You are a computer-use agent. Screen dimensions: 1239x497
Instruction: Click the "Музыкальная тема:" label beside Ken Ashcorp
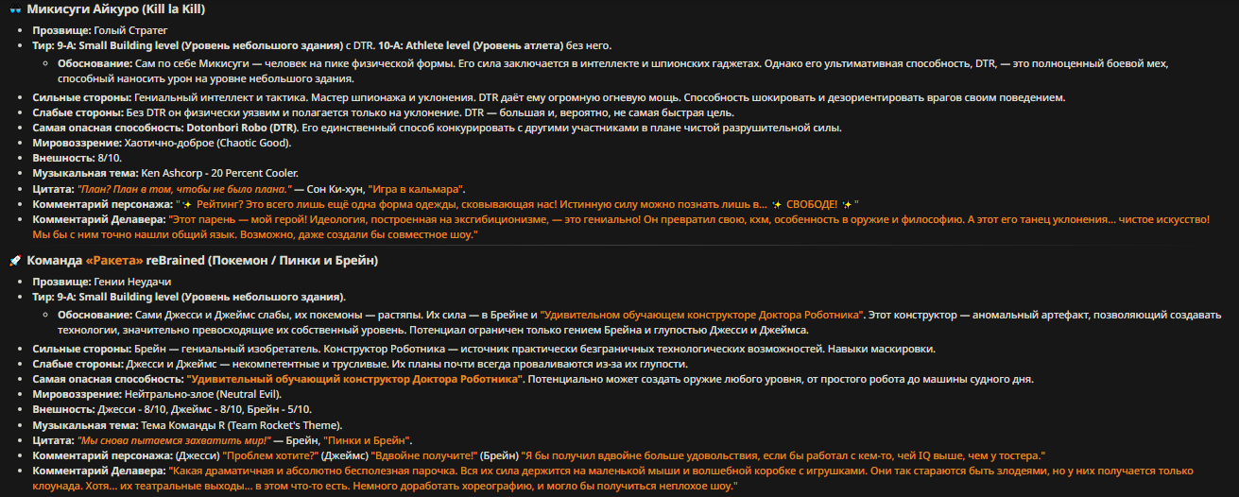click(x=85, y=174)
